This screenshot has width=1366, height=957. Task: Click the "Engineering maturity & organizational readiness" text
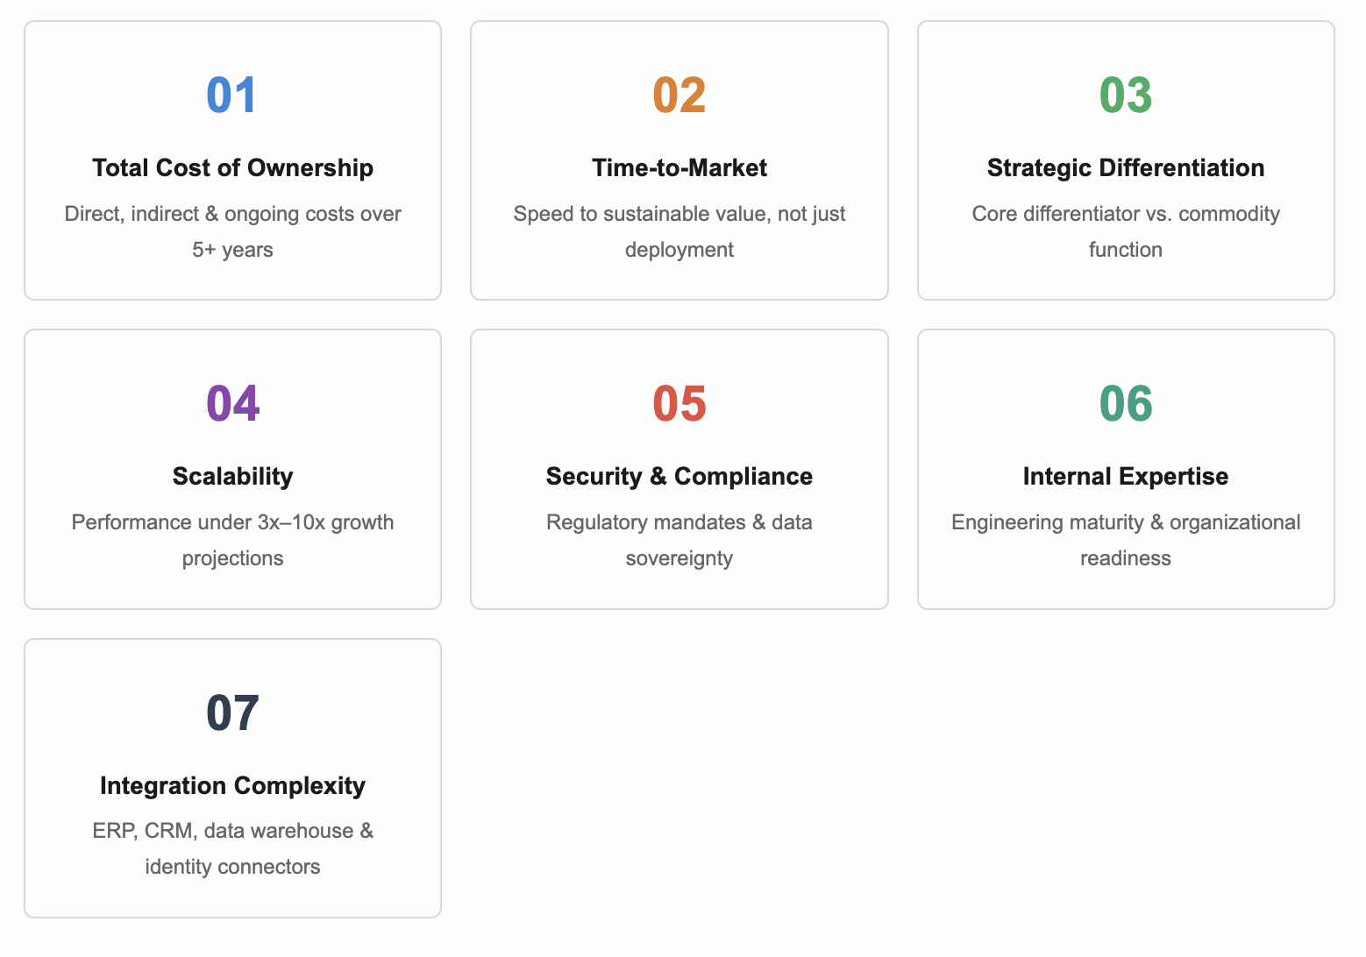(x=1125, y=540)
